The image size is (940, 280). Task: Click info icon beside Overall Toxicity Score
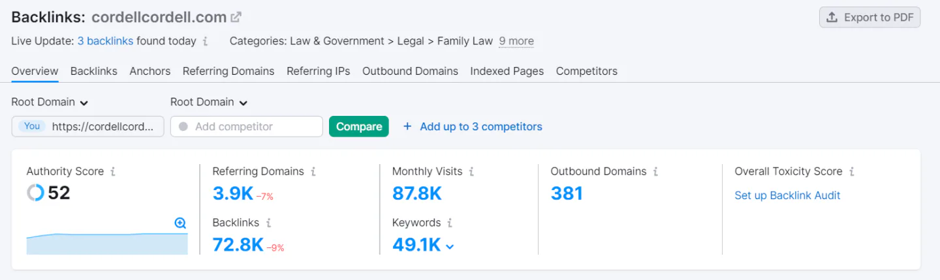[x=852, y=172]
